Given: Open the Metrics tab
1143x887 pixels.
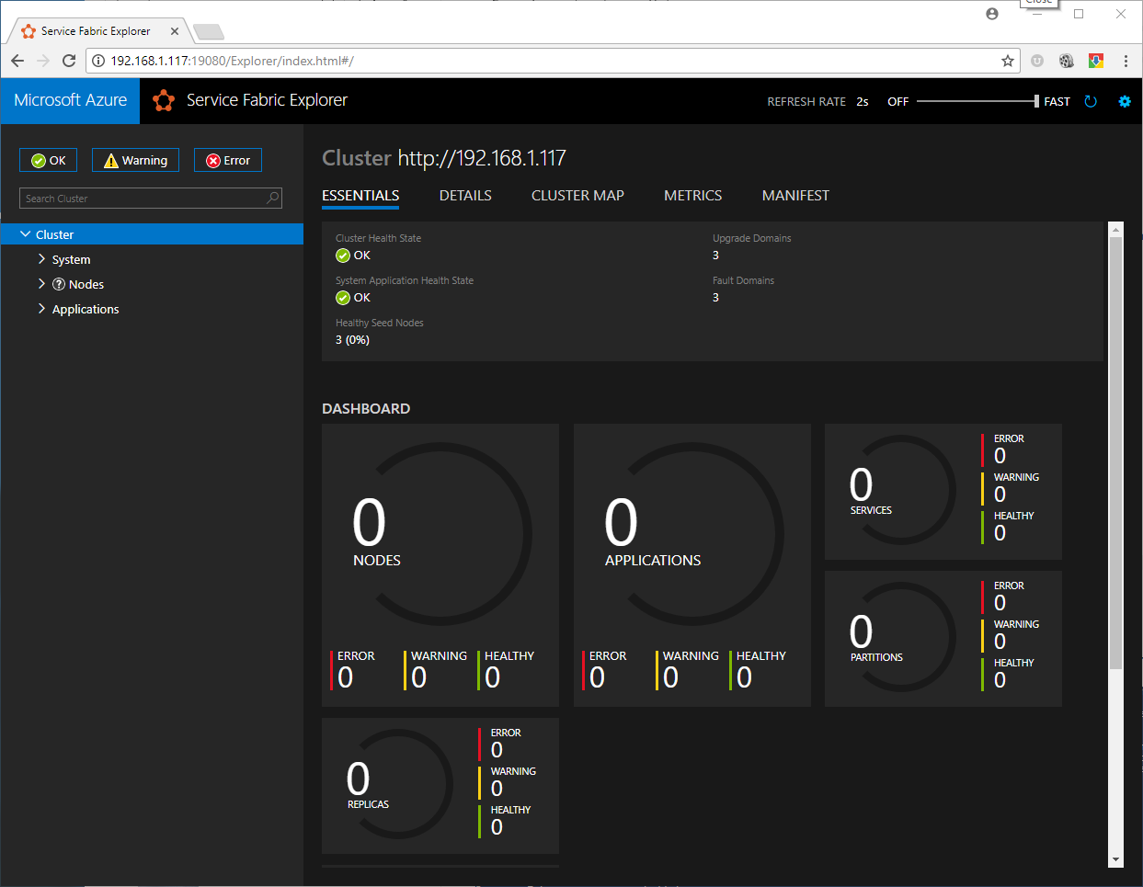Looking at the screenshot, I should [x=693, y=196].
